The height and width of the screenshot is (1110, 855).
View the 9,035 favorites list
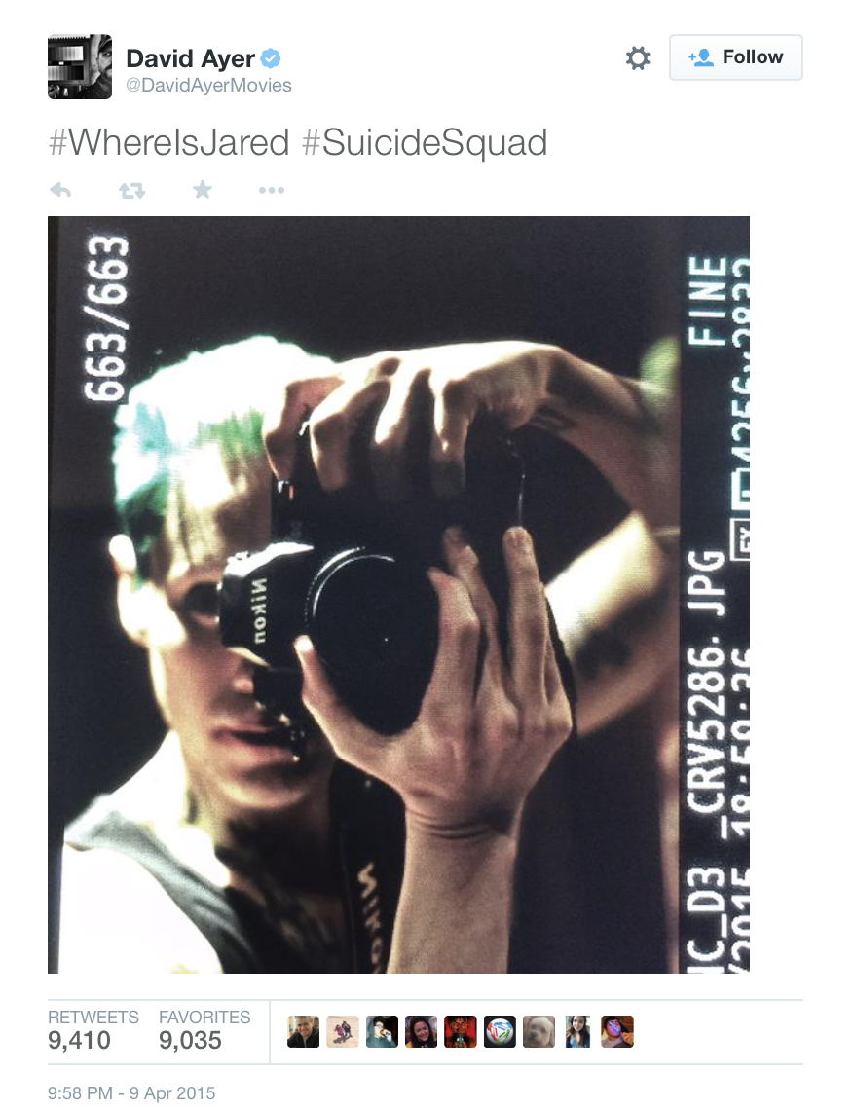pyautogui.click(x=204, y=1031)
